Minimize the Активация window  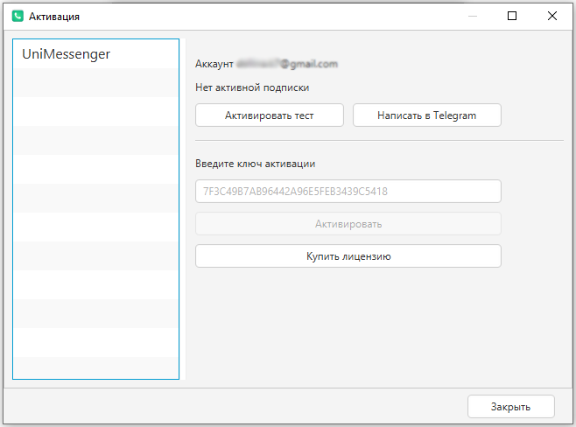point(473,16)
